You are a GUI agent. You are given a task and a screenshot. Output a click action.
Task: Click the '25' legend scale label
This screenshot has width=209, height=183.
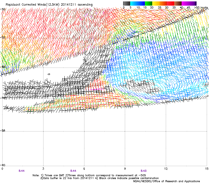point(160,8)
